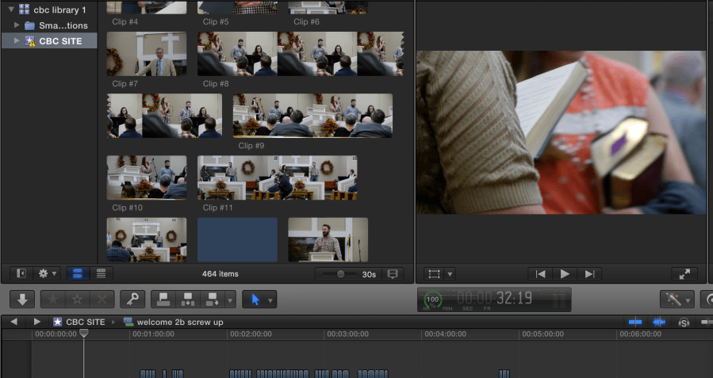713x378 pixels.
Task: Open the magic wand enhancements menu
Action: point(677,300)
